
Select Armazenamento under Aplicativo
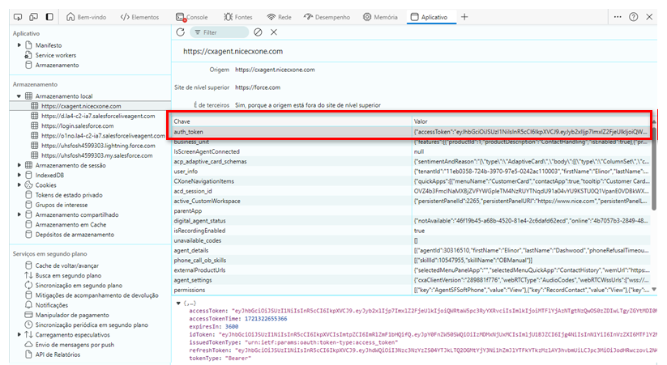[57, 65]
